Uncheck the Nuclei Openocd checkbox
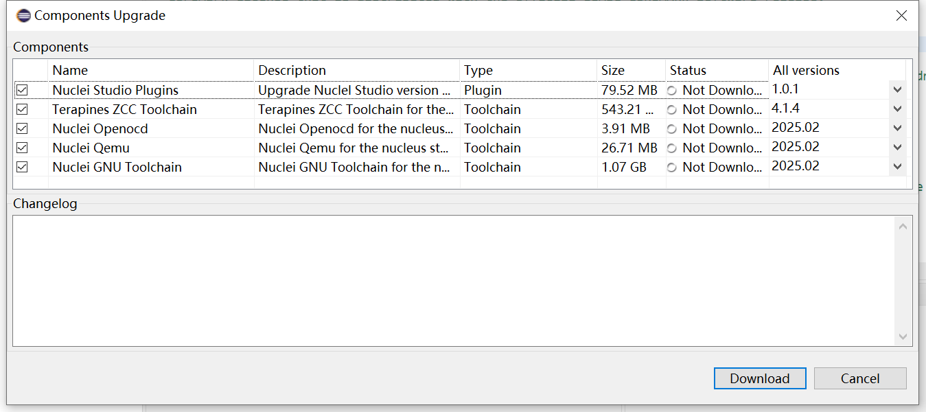Image resolution: width=926 pixels, height=412 pixels. pos(23,128)
